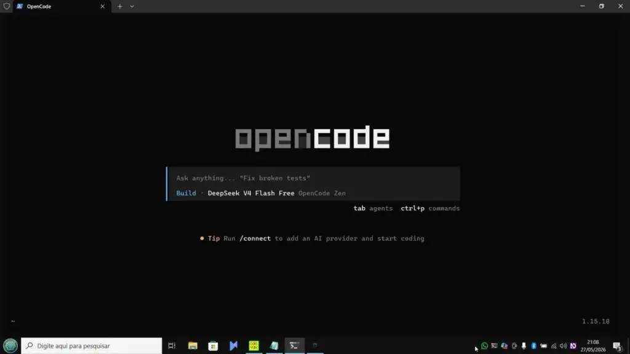Open a new terminal tab with plus
The image size is (630, 354).
[120, 6]
